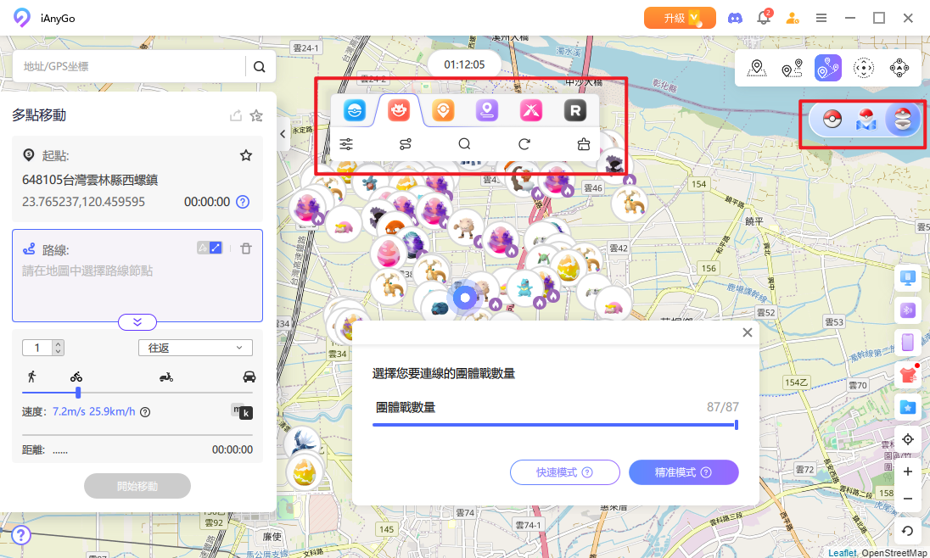Select teleport single-location mode icon
Screen dimensions: 930x558
coord(756,68)
